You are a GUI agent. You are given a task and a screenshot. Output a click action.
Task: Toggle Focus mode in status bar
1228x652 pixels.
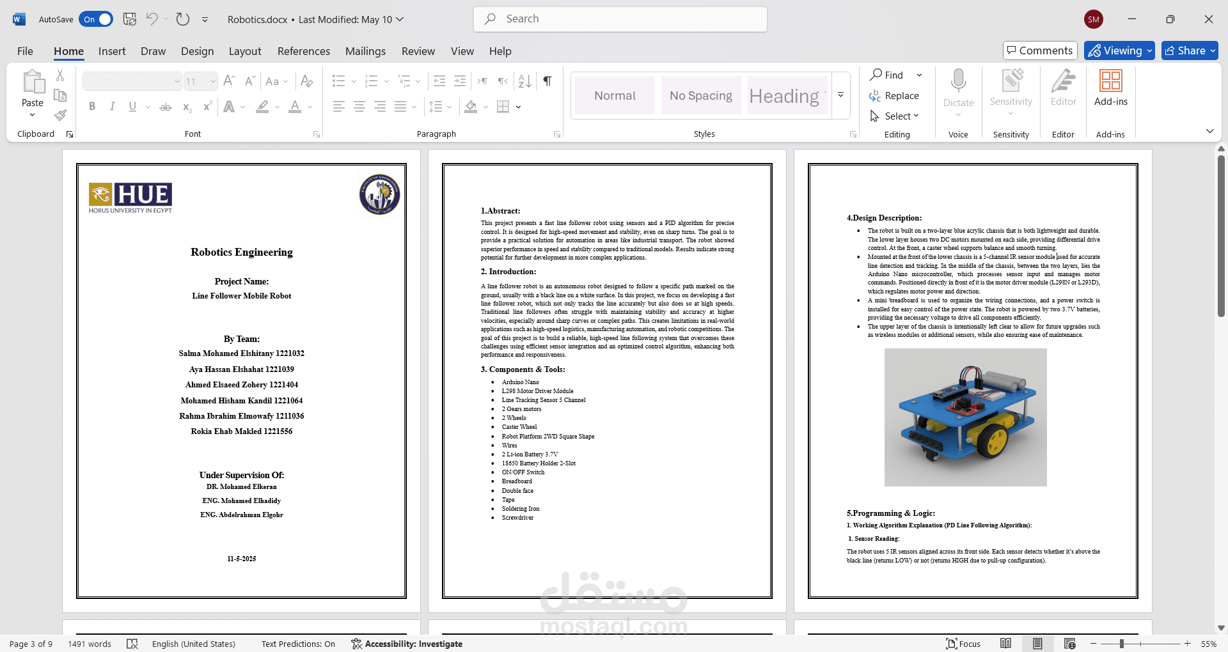[963, 644]
